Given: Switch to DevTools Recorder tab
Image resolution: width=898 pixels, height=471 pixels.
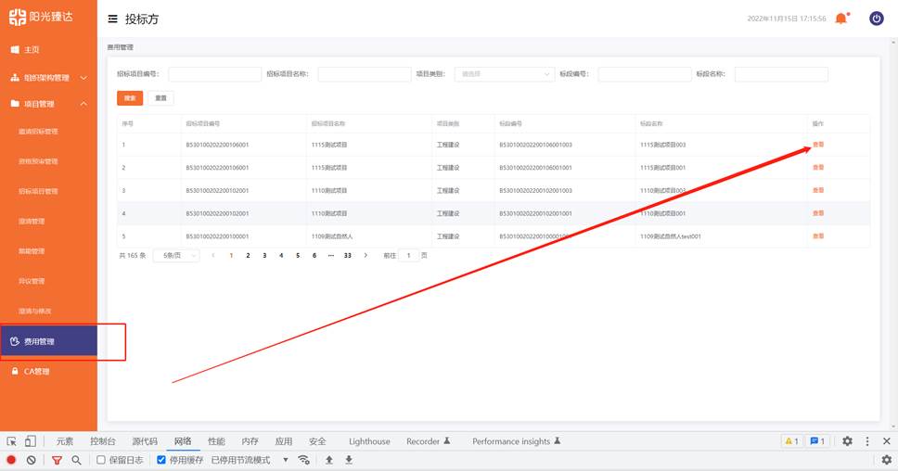Looking at the screenshot, I should [x=429, y=441].
